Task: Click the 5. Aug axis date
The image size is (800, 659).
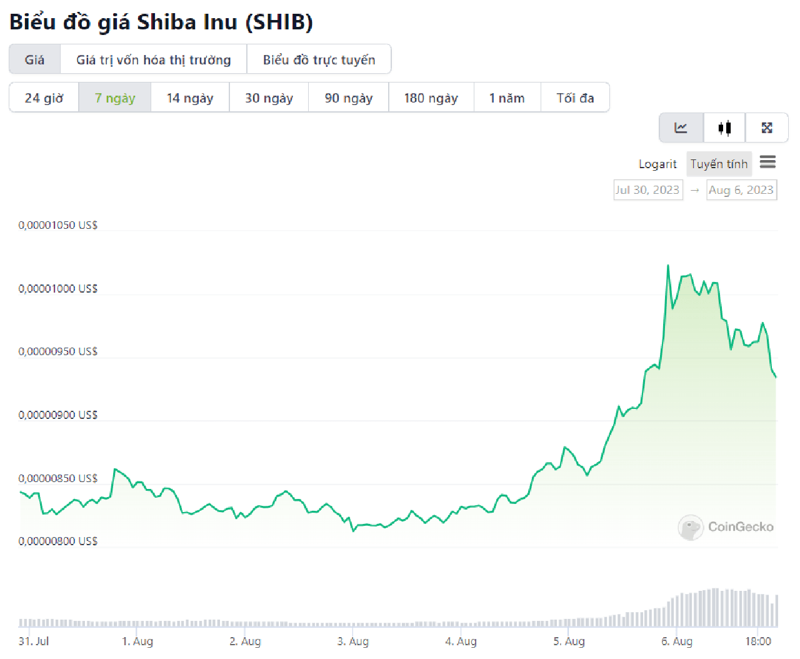Action: click(569, 641)
